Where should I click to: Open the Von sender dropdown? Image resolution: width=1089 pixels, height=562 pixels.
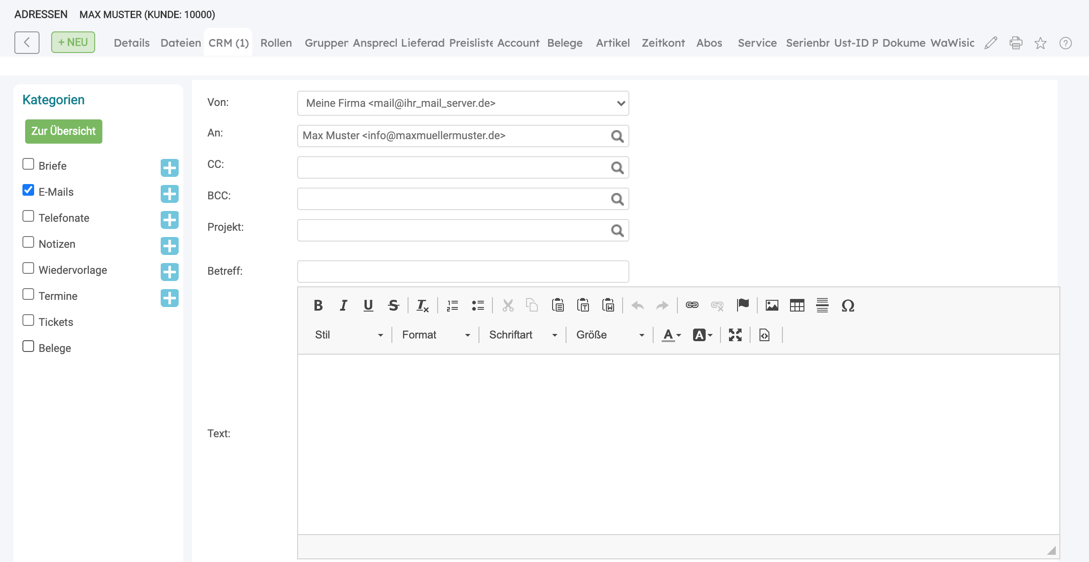[463, 103]
